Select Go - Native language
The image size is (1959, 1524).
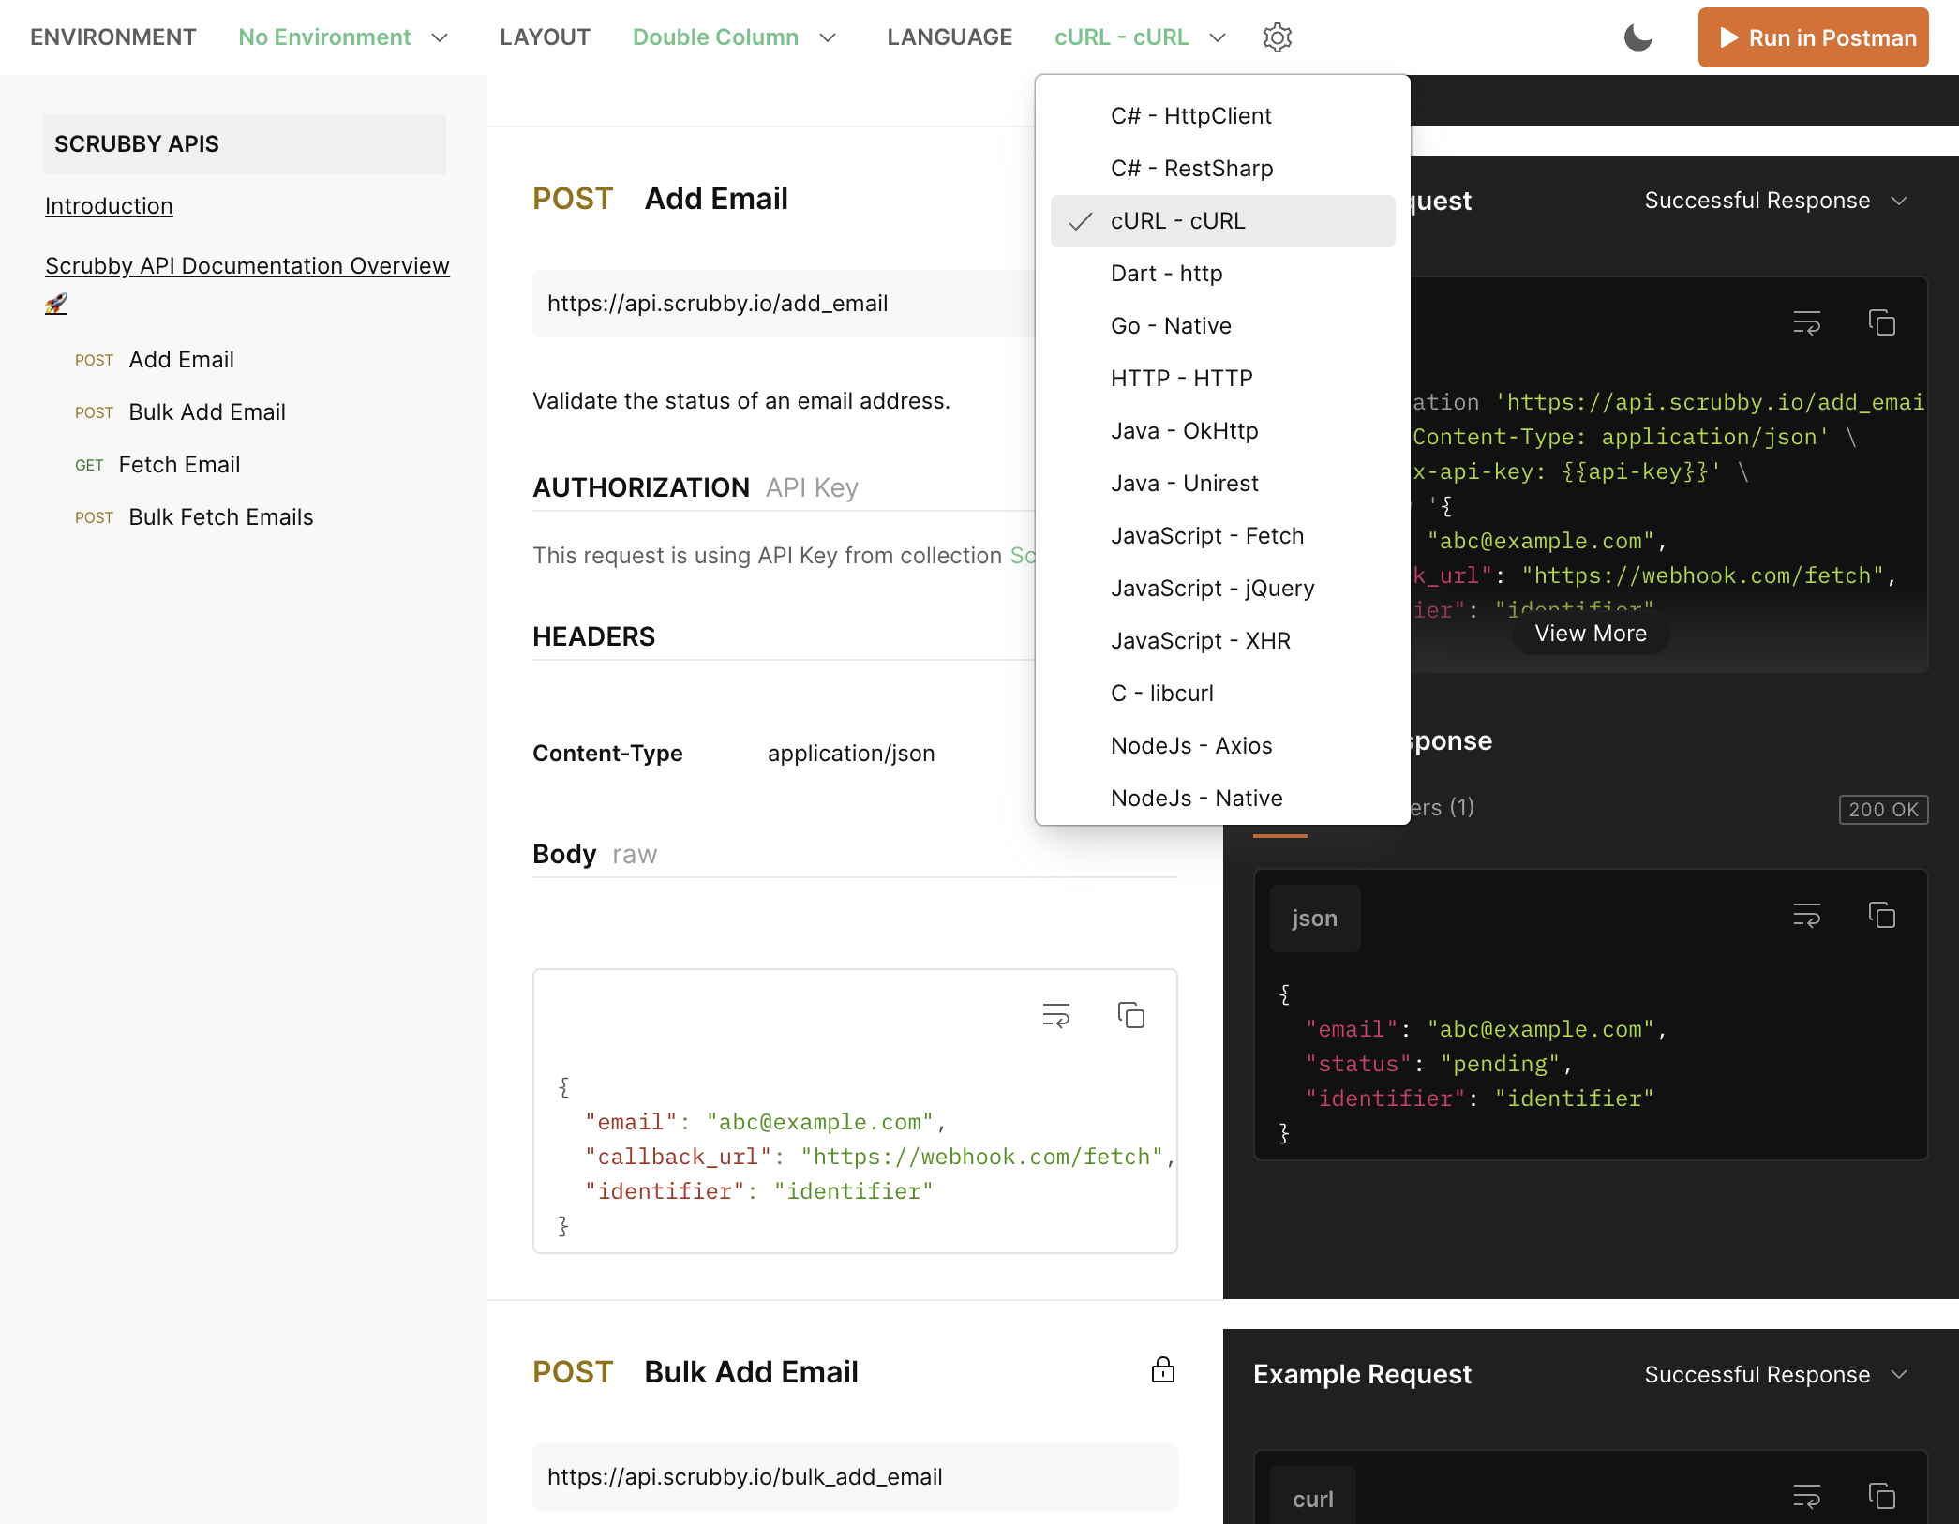click(1222, 326)
